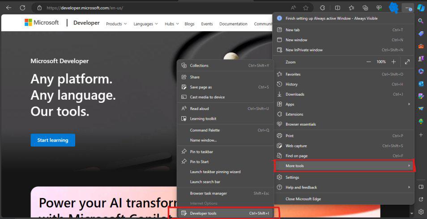Click the Microsoft logo
Viewport: 427px width, 219px height.
coord(41,23)
